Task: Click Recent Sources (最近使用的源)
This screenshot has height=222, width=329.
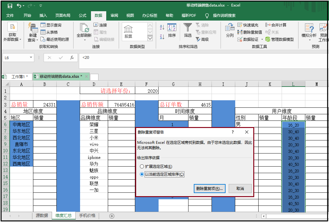Action: coord(55,40)
